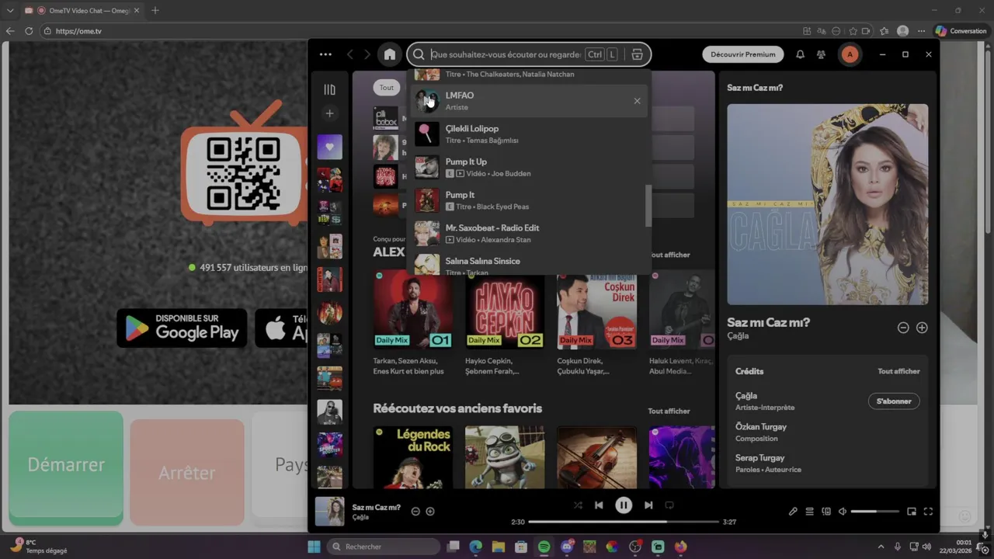The height and width of the screenshot is (559, 994).
Task: Click minus icon in Now Playing panel
Action: tap(903, 328)
